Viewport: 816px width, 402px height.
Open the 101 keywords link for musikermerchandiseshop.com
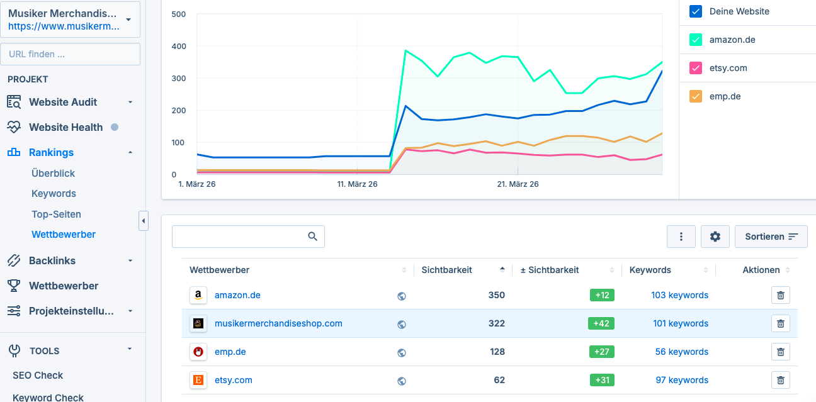coord(681,323)
